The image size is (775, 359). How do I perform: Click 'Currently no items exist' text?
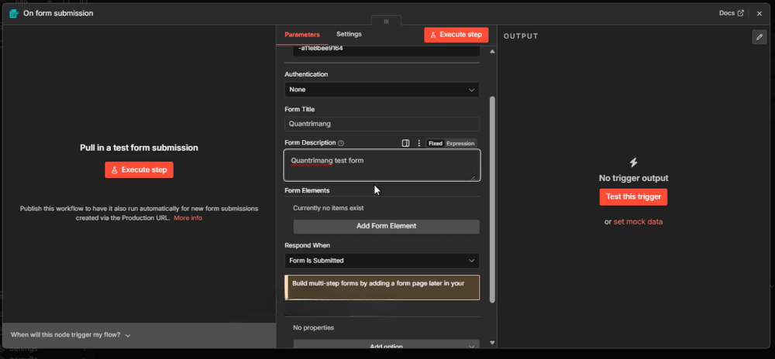tap(328, 208)
